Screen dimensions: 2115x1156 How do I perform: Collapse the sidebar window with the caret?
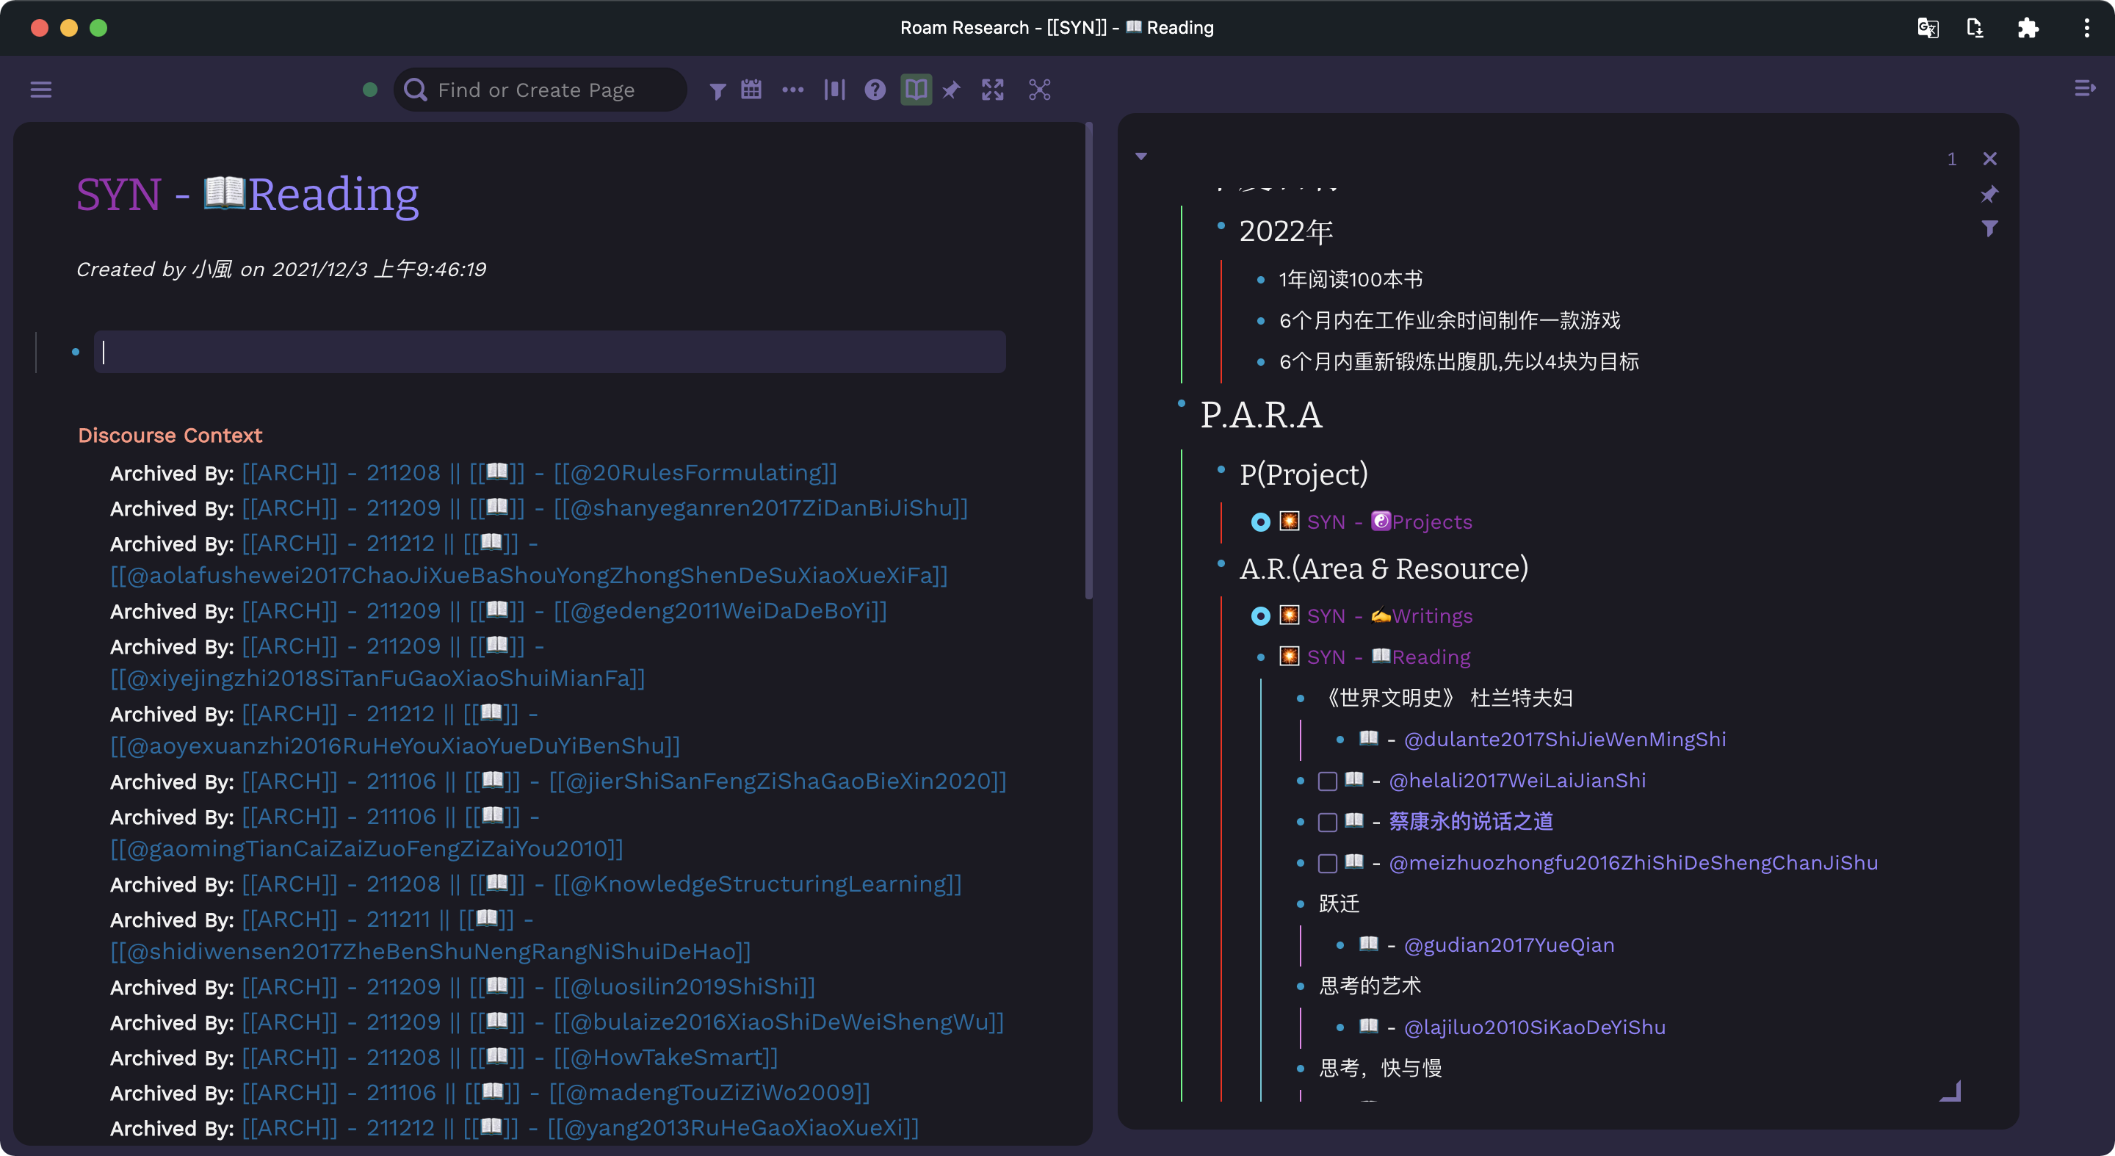(x=1141, y=156)
